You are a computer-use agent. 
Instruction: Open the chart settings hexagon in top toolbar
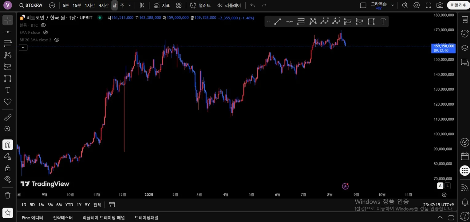[417, 5]
